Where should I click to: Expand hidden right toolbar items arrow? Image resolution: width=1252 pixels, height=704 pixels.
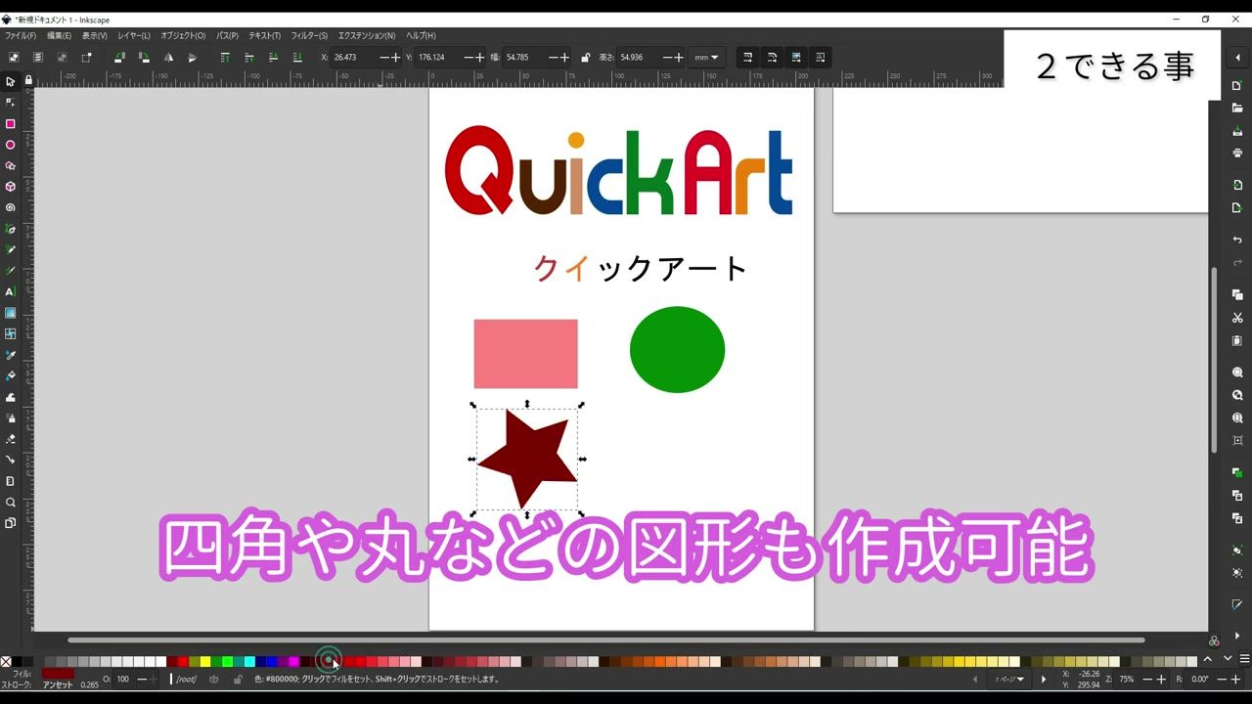[x=1237, y=636]
